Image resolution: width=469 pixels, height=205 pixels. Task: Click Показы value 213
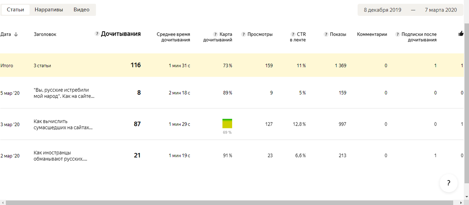(x=342, y=156)
